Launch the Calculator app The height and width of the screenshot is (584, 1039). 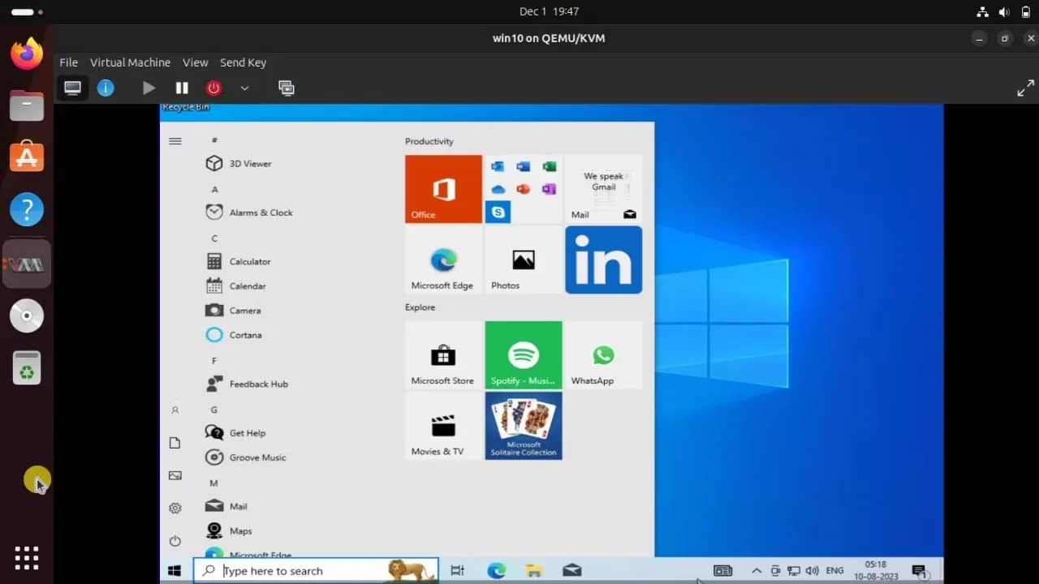click(x=248, y=261)
